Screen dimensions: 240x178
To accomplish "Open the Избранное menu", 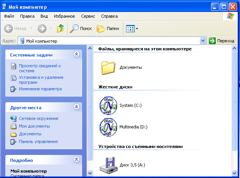I will pyautogui.click(x=64, y=16).
